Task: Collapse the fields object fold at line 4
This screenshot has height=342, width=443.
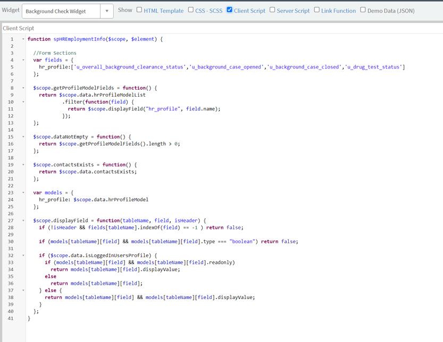Action: tap(23, 60)
